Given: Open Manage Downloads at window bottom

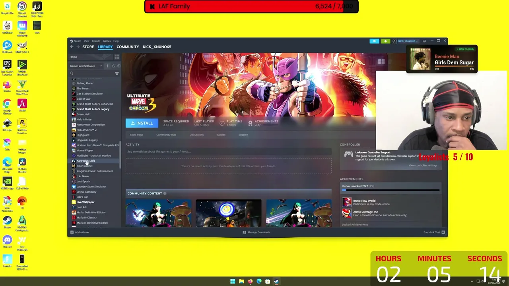Looking at the screenshot, I should tap(256, 232).
